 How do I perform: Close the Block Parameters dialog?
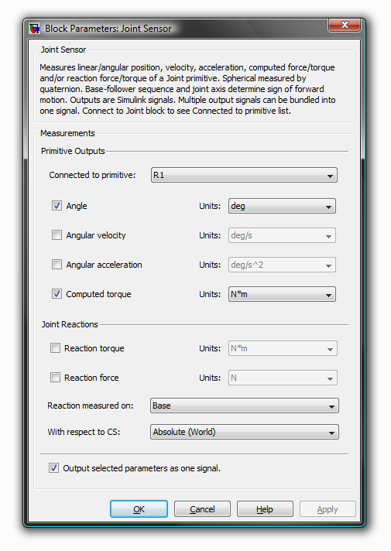[x=345, y=25]
